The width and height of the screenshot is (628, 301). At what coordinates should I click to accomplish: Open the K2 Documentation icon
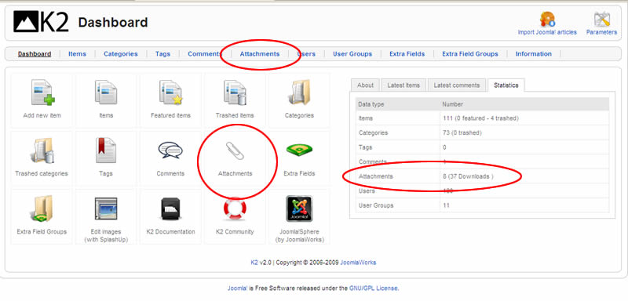tap(170, 209)
